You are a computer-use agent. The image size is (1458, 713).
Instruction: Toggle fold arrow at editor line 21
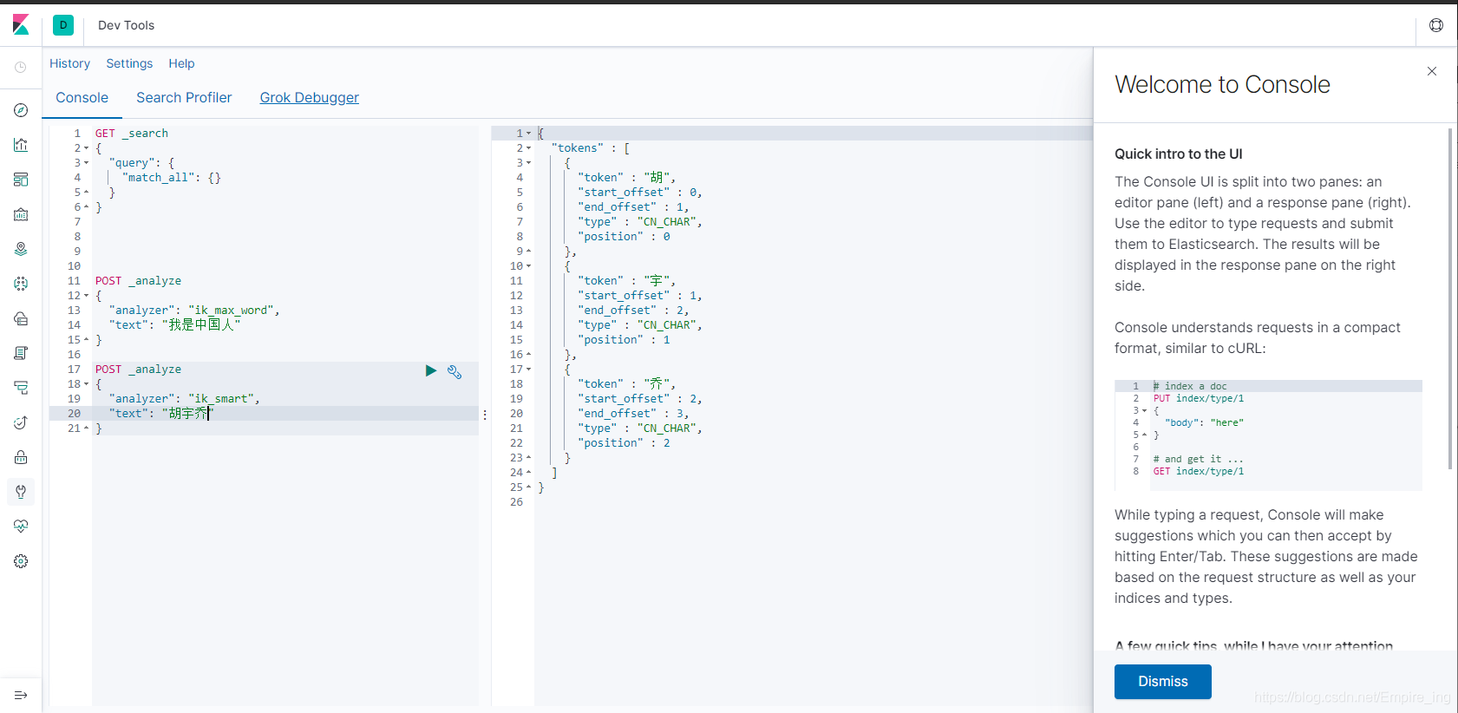(x=87, y=428)
